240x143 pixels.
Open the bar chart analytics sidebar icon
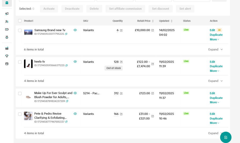coord(7,48)
